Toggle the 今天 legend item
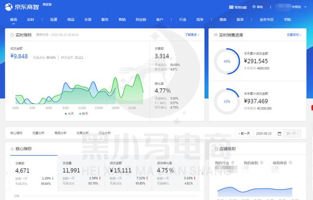The width and height of the screenshot is (313, 200). click(69, 114)
